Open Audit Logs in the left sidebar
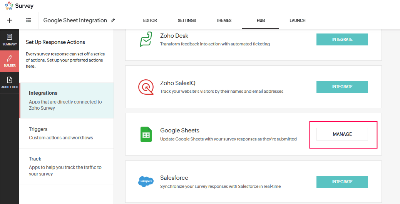The height and width of the screenshot is (204, 400). pos(10,83)
